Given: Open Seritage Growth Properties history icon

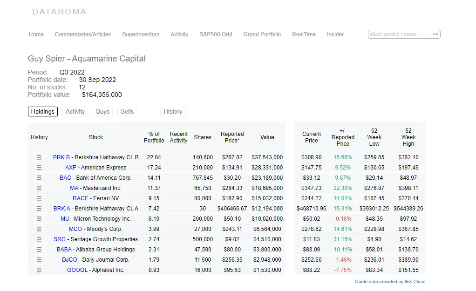Looking at the screenshot, I should point(39,239).
